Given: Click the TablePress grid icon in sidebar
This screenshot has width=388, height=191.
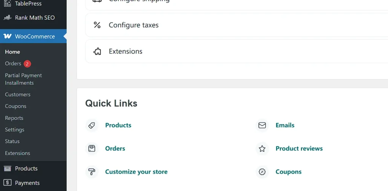Looking at the screenshot, I should click(x=8, y=3).
